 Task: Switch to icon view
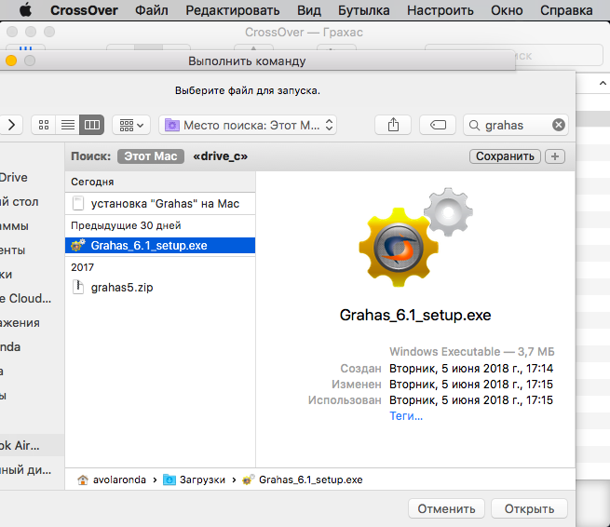[x=44, y=125]
